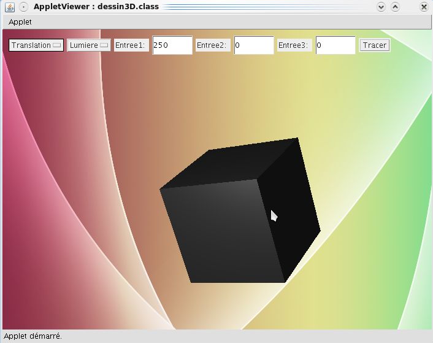
Task: Focus the Entree2 input field
Action: [x=254, y=45]
